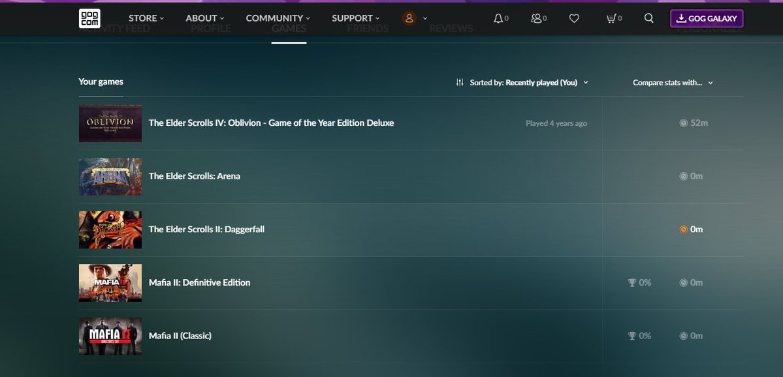The width and height of the screenshot is (783, 377).
Task: Expand the Community menu
Action: tap(278, 18)
